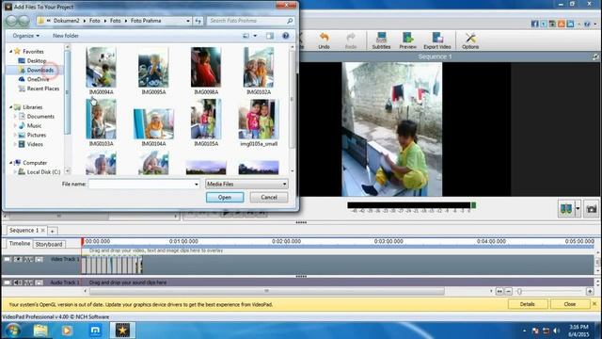Viewport: 602px width, 339px height.
Task: Open File Explorer from the taskbar
Action: 40,331
